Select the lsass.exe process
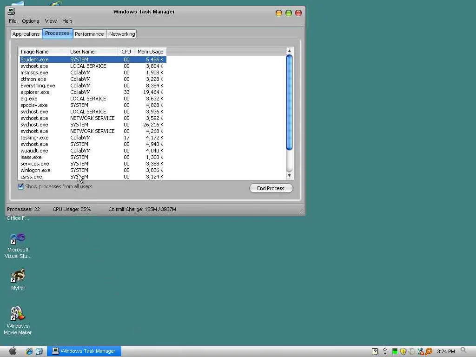Viewport: 476px width, 357px height. 93,157
